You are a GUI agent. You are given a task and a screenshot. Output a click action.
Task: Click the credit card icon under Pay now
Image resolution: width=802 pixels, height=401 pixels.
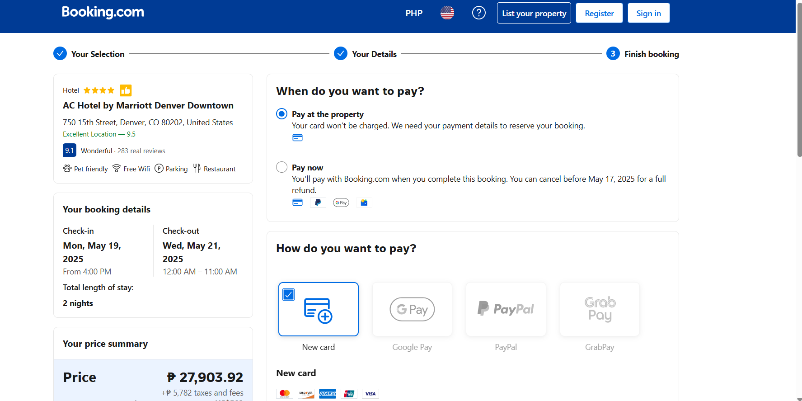pyautogui.click(x=297, y=203)
